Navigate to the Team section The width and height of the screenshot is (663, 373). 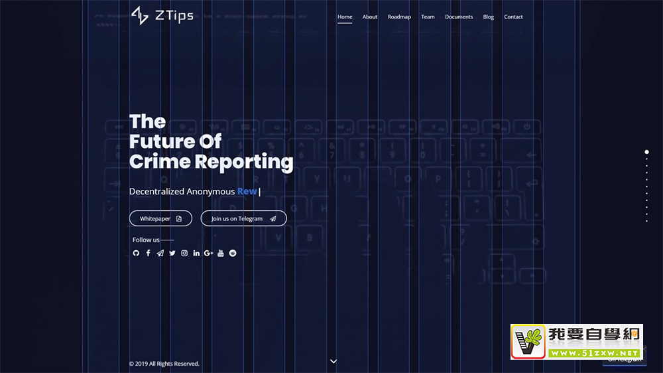428,17
